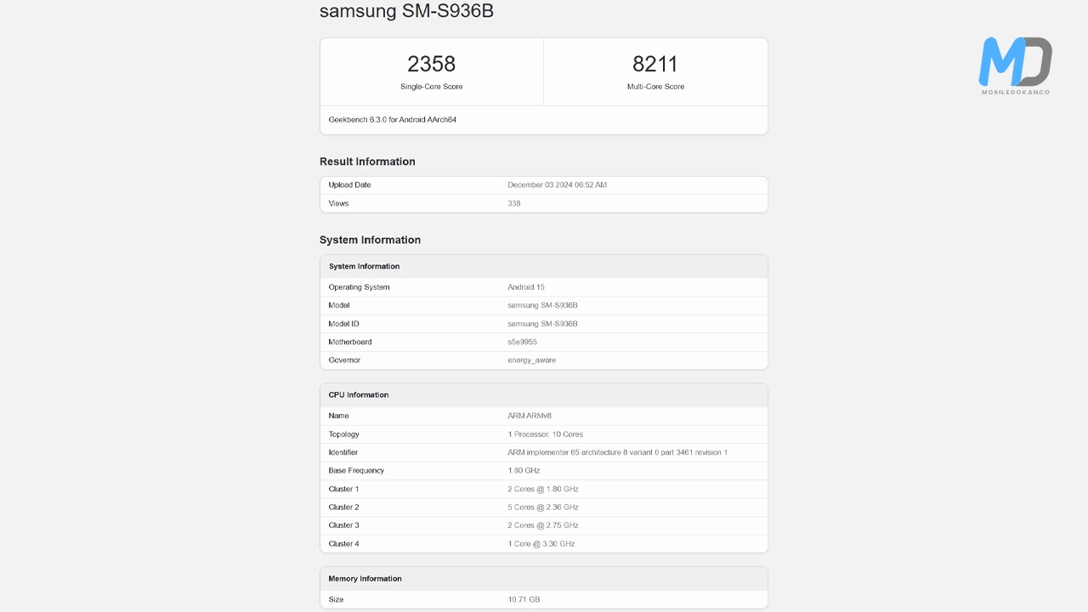1088x612 pixels.
Task: Click the energy_aware governor value
Action: tap(531, 360)
